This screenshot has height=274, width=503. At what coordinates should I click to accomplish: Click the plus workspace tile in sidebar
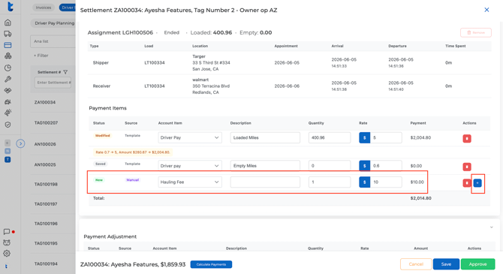coord(8,143)
